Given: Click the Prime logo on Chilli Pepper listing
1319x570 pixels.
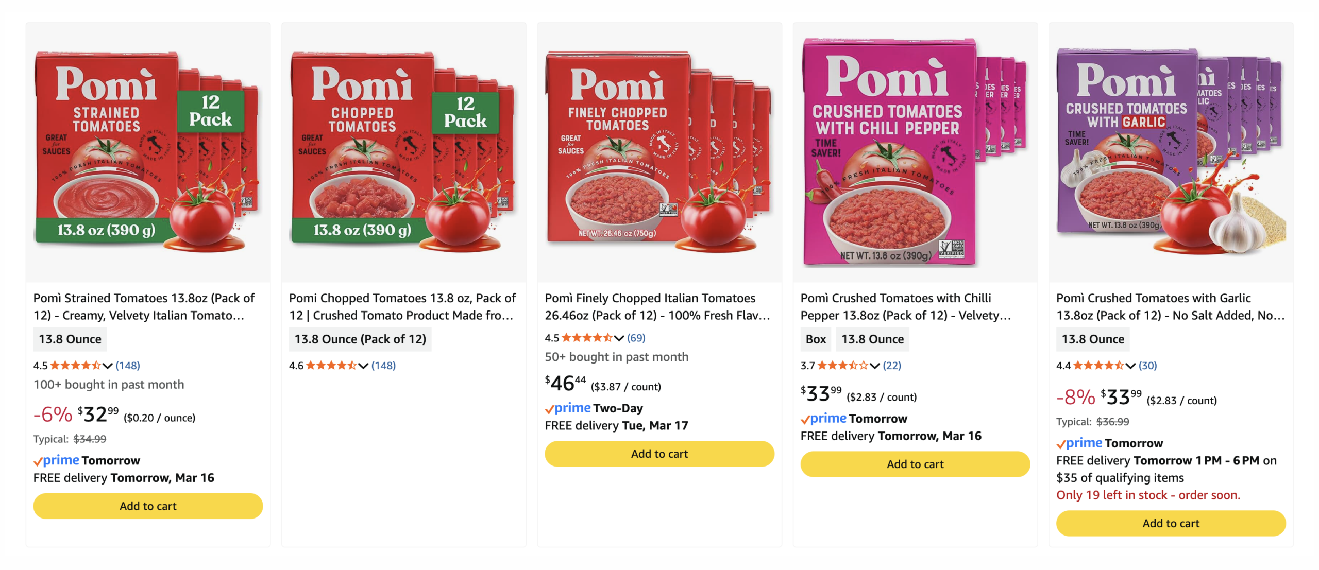Looking at the screenshot, I should (x=823, y=418).
